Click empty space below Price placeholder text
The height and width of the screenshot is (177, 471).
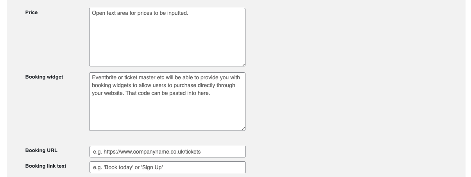coord(167,43)
